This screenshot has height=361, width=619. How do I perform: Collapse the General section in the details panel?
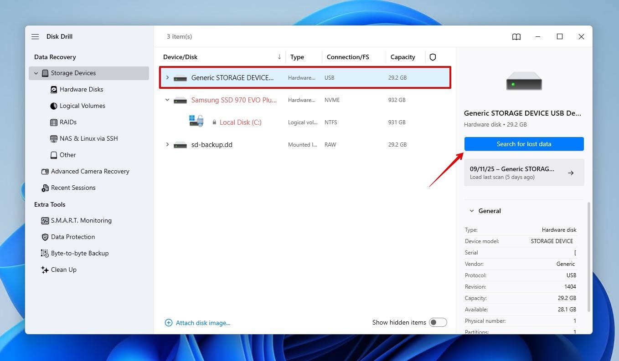tap(472, 210)
